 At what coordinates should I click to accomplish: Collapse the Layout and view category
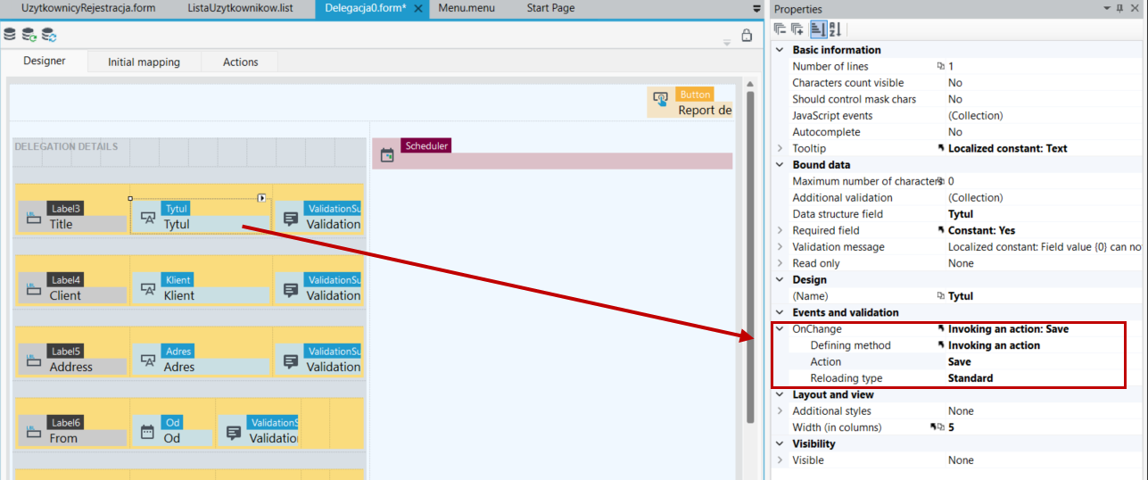780,394
